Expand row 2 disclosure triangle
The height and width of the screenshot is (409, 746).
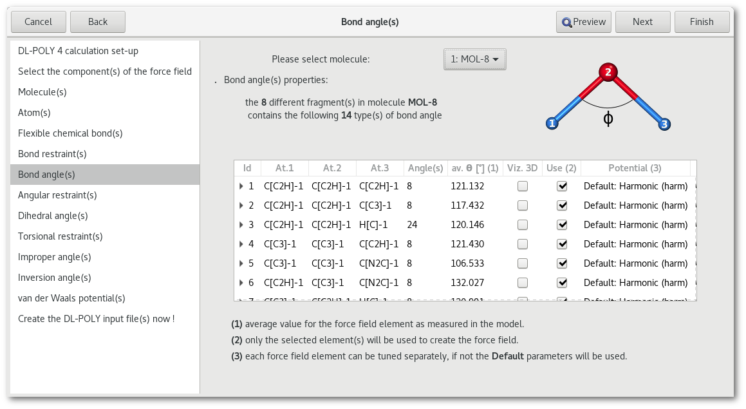(x=241, y=205)
